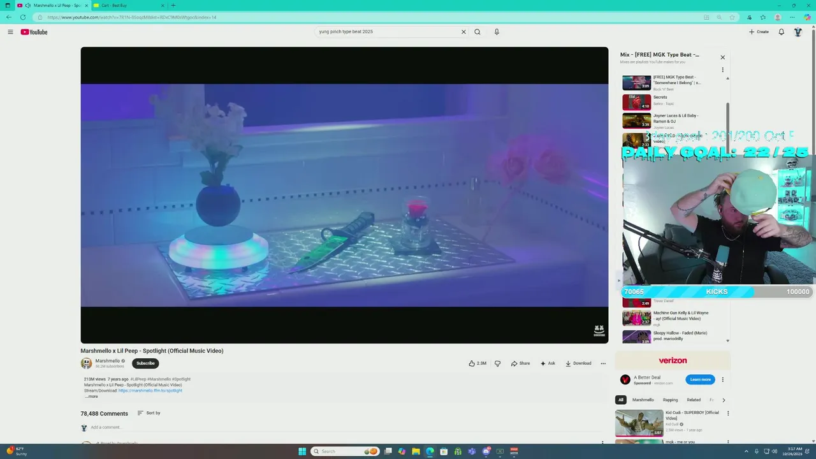The width and height of the screenshot is (816, 459).
Task: Expand the Sort by comments dropdown
Action: pos(149,413)
